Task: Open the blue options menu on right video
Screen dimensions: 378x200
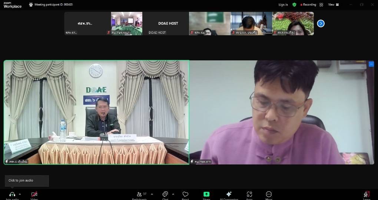Action: pyautogui.click(x=371, y=64)
